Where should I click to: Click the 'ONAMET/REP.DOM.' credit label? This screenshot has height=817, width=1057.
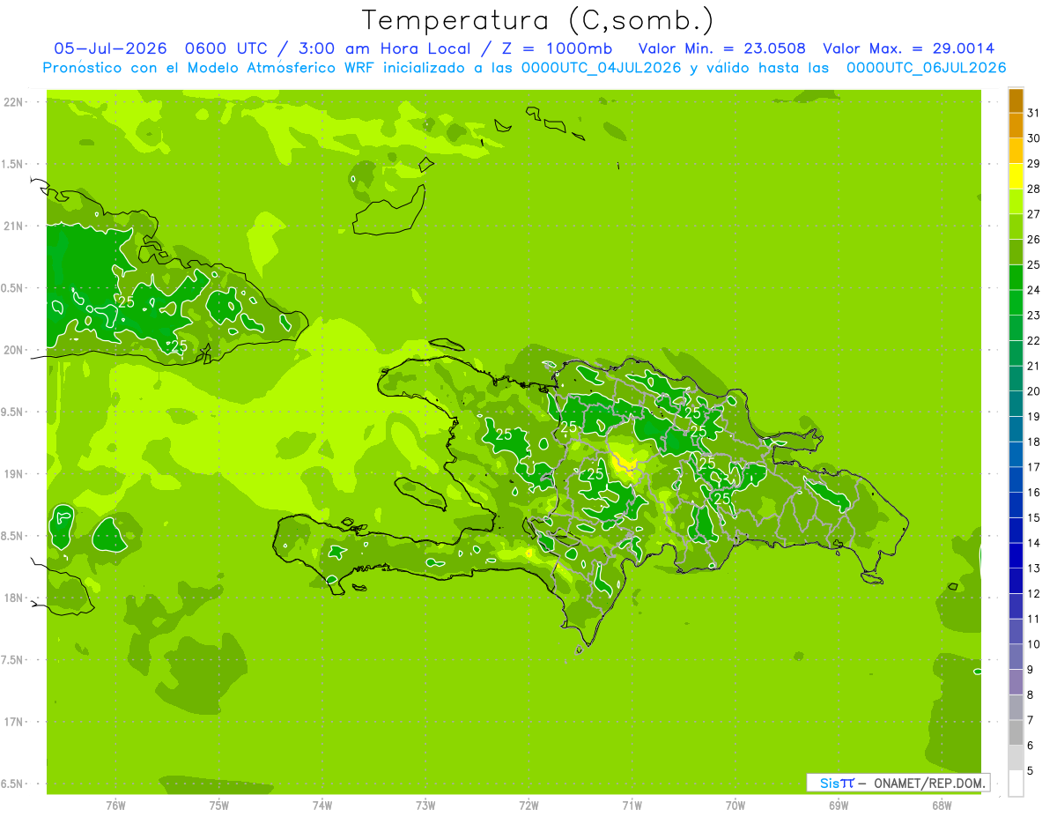pos(928,783)
